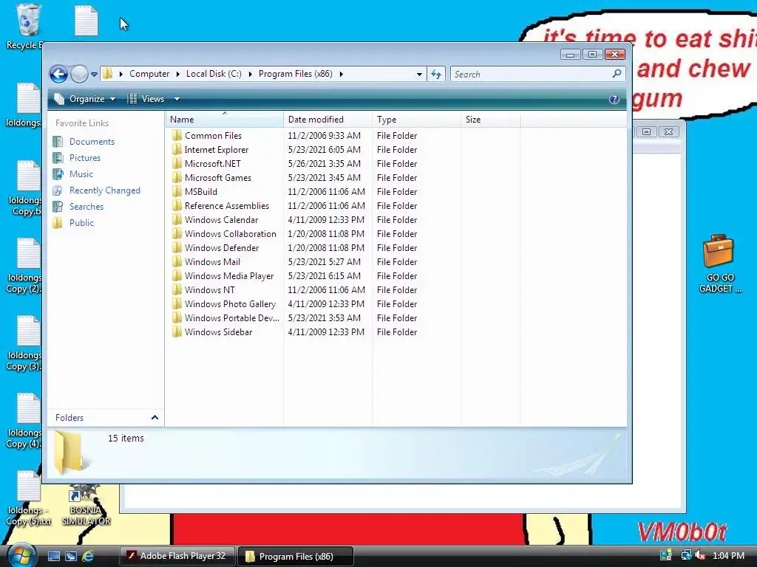This screenshot has height=567, width=757.
Task: Click Local Disk (C:) in breadcrumb
Action: point(214,74)
